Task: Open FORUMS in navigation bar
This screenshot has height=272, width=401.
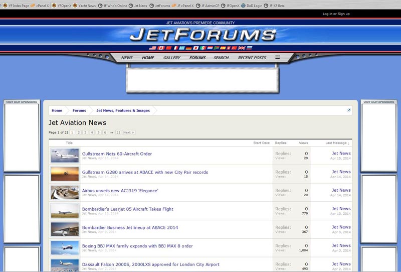Action: (x=197, y=58)
